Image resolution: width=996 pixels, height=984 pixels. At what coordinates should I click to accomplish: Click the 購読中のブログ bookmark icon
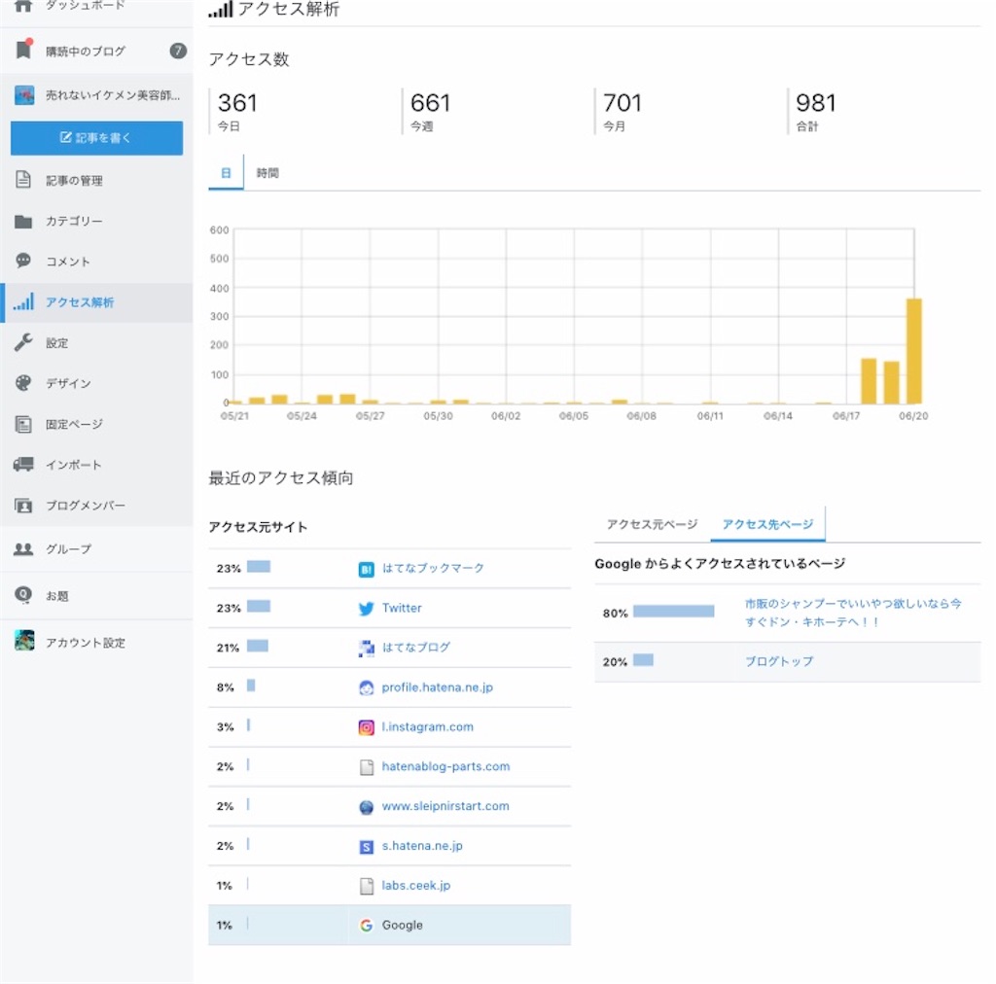(x=24, y=49)
